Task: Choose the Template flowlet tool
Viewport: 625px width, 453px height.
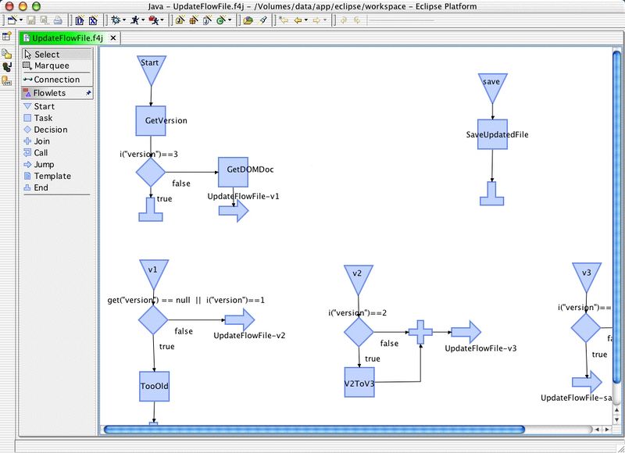Action: pyautogui.click(x=52, y=177)
